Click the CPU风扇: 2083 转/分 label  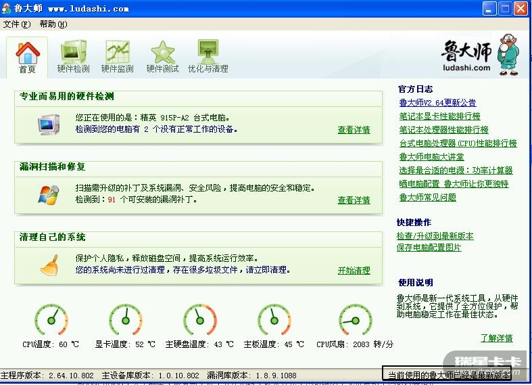click(x=355, y=344)
